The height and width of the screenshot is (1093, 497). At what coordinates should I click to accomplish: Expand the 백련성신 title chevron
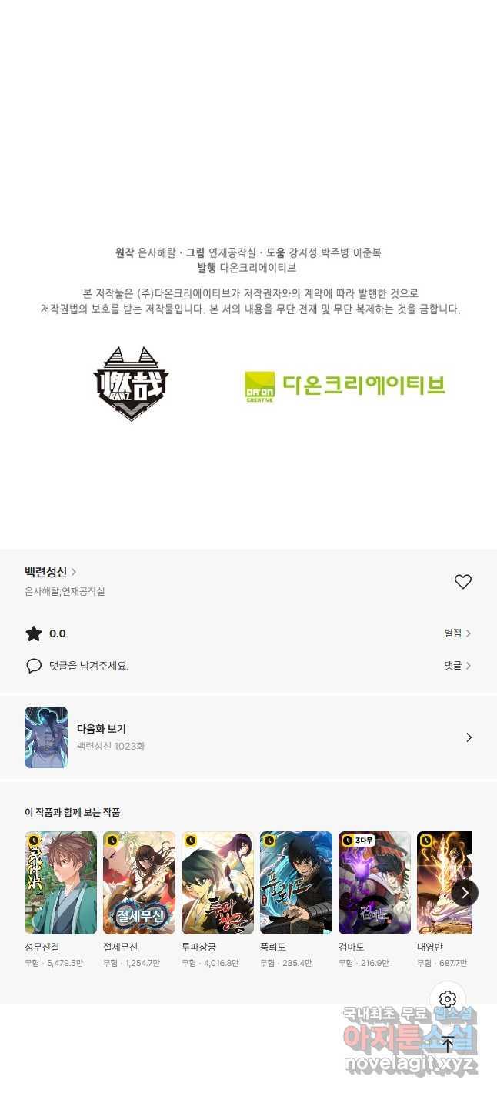pos(74,572)
